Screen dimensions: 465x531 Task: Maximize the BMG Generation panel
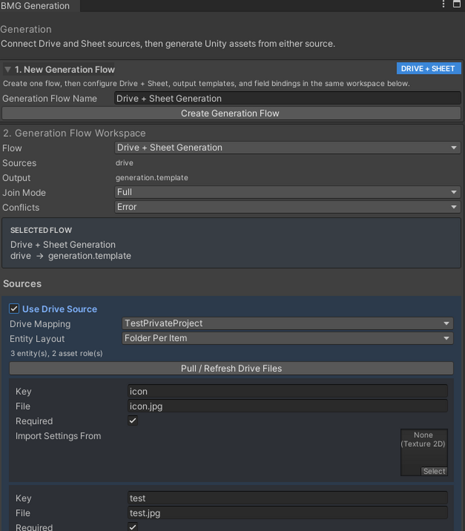click(x=457, y=4)
